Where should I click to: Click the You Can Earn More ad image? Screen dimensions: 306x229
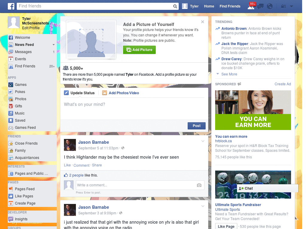coord(253,110)
